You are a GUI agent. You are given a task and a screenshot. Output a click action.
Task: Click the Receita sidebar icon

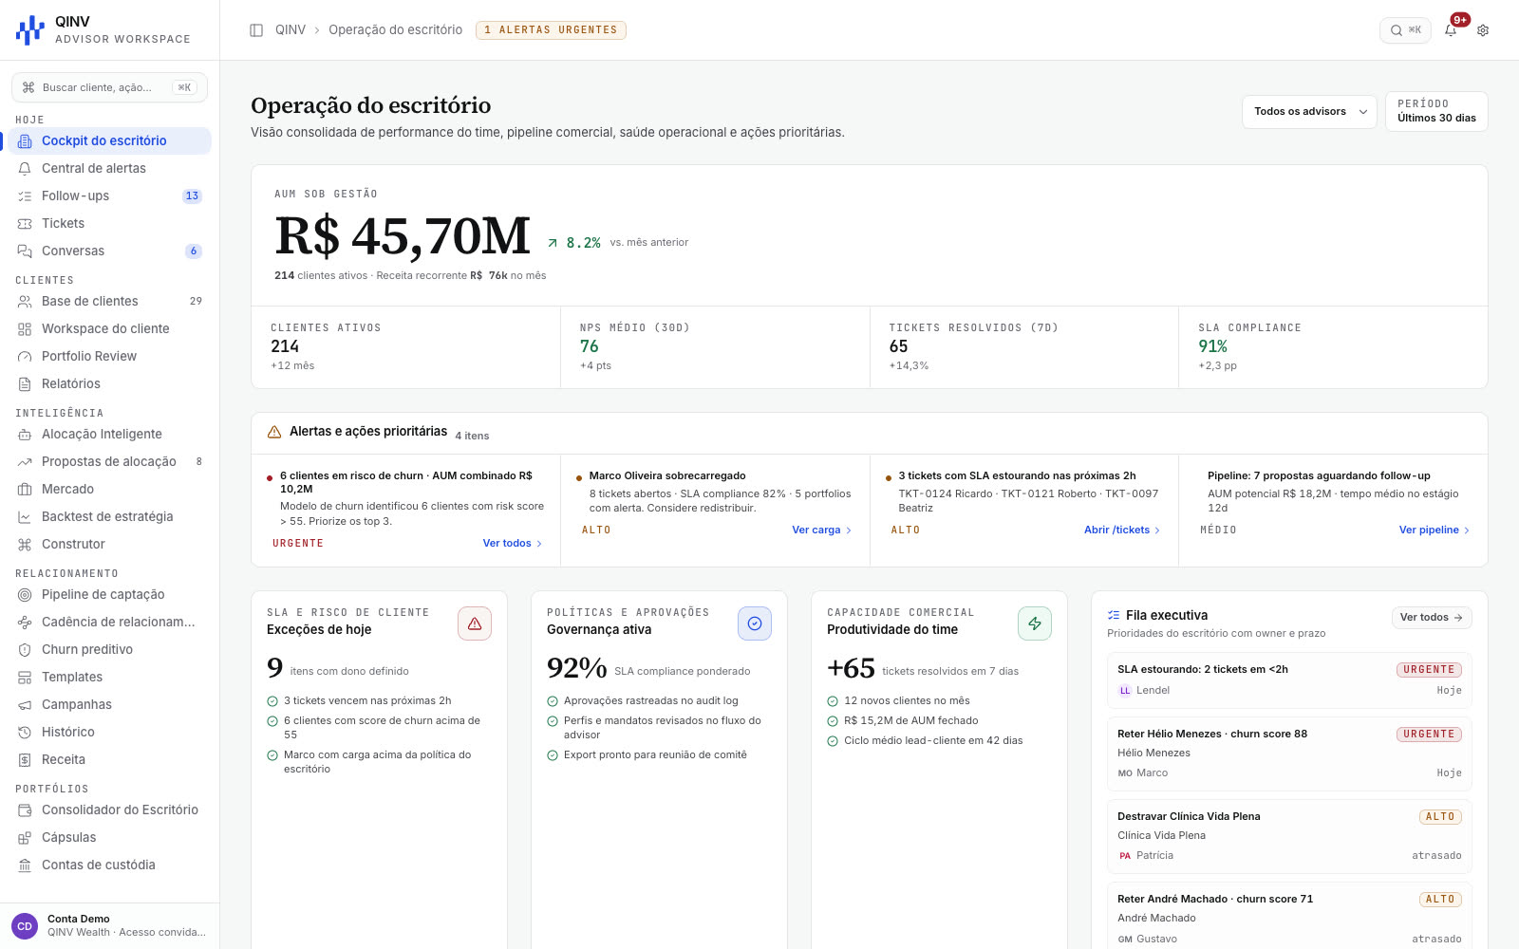tap(25, 760)
